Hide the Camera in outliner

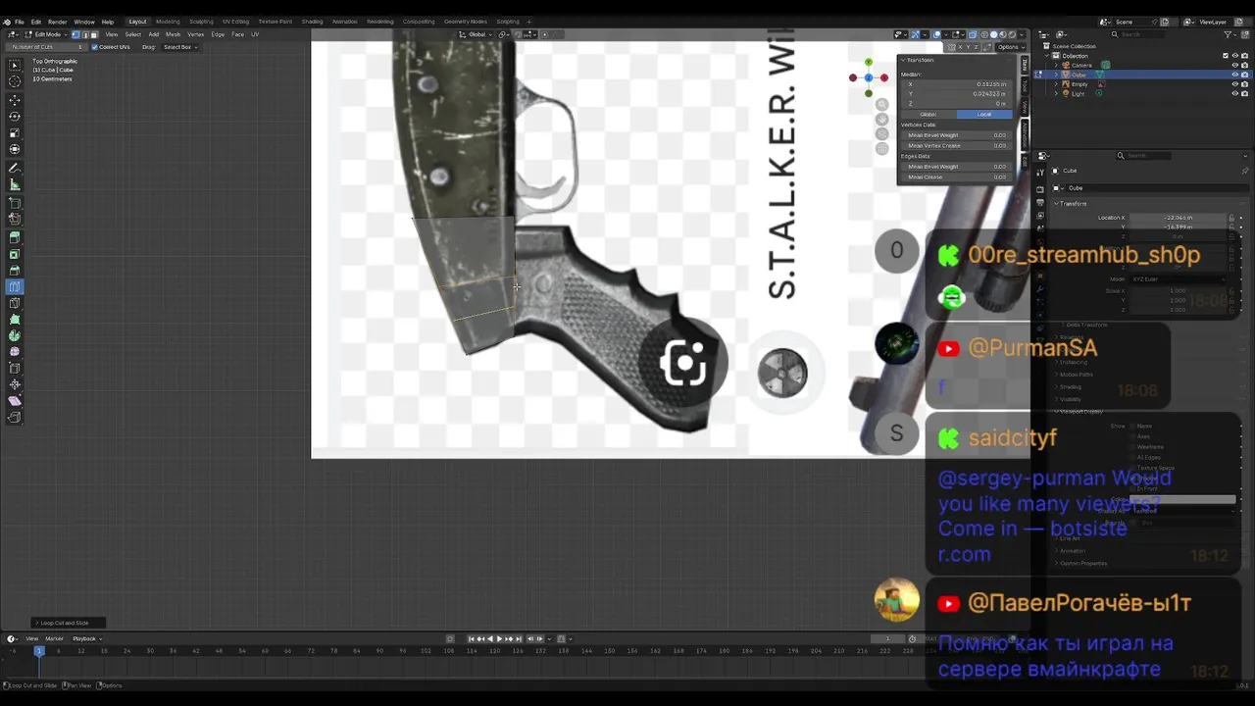pyautogui.click(x=1234, y=65)
